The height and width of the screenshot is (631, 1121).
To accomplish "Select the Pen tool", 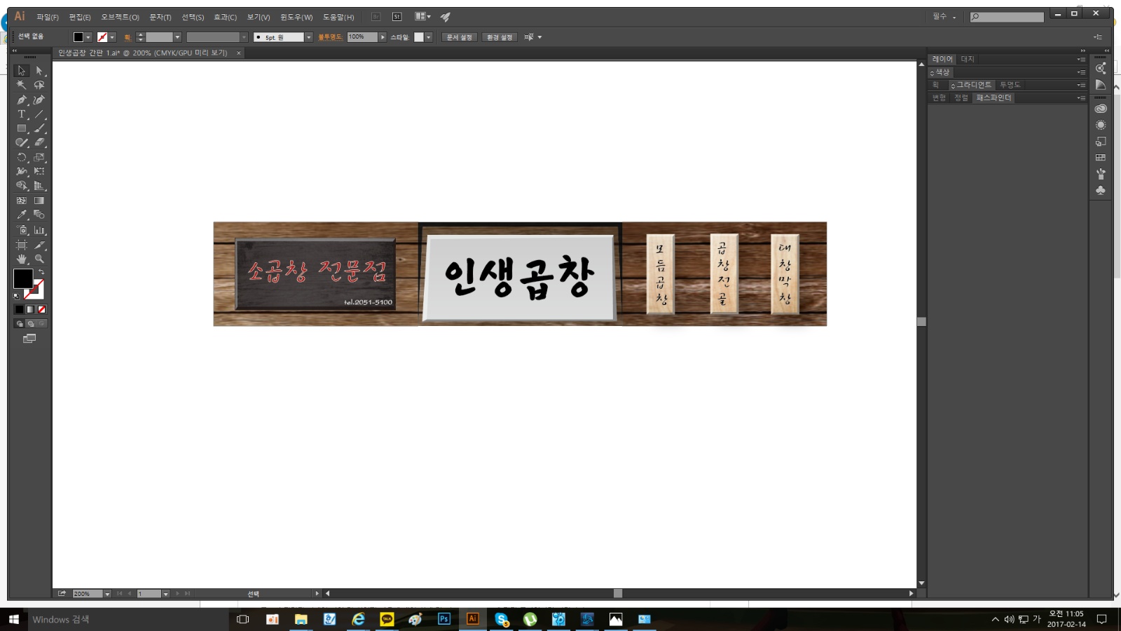I will click(x=22, y=100).
